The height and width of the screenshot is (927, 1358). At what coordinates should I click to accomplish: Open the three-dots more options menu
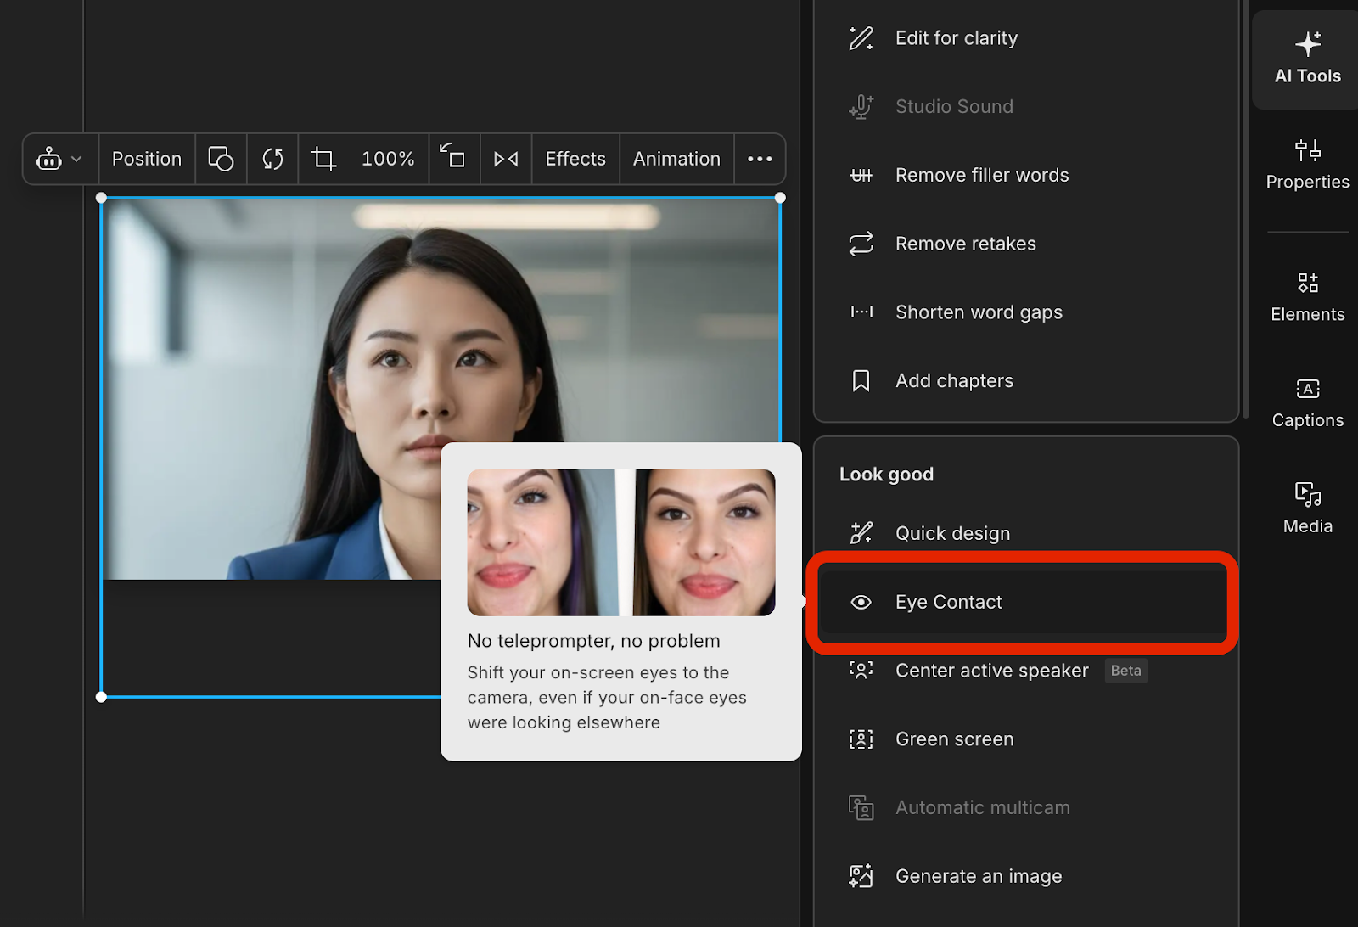760,159
